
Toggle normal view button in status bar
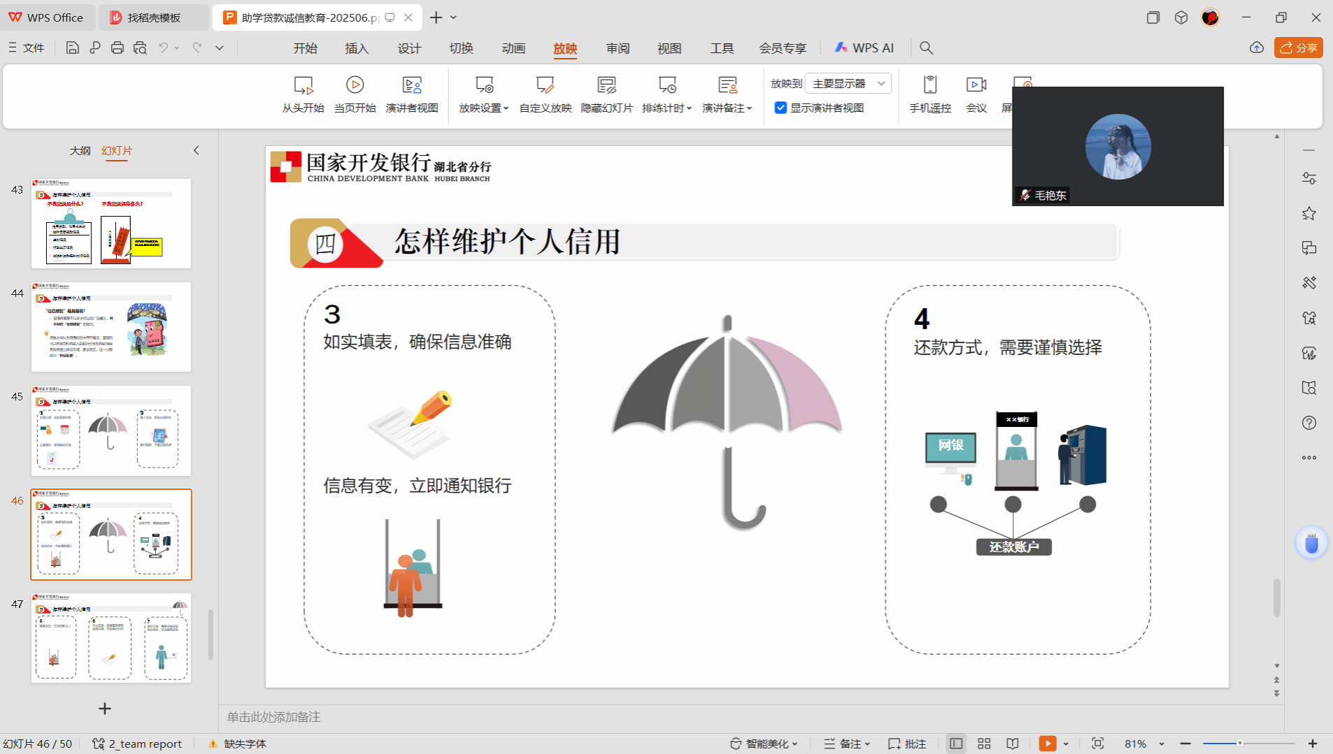click(x=955, y=744)
